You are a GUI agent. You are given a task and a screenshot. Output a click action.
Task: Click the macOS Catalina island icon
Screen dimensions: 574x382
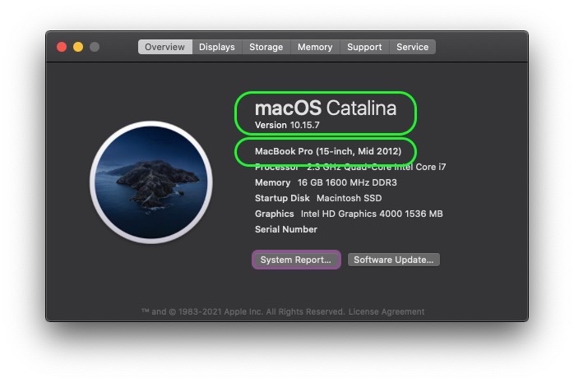151,182
